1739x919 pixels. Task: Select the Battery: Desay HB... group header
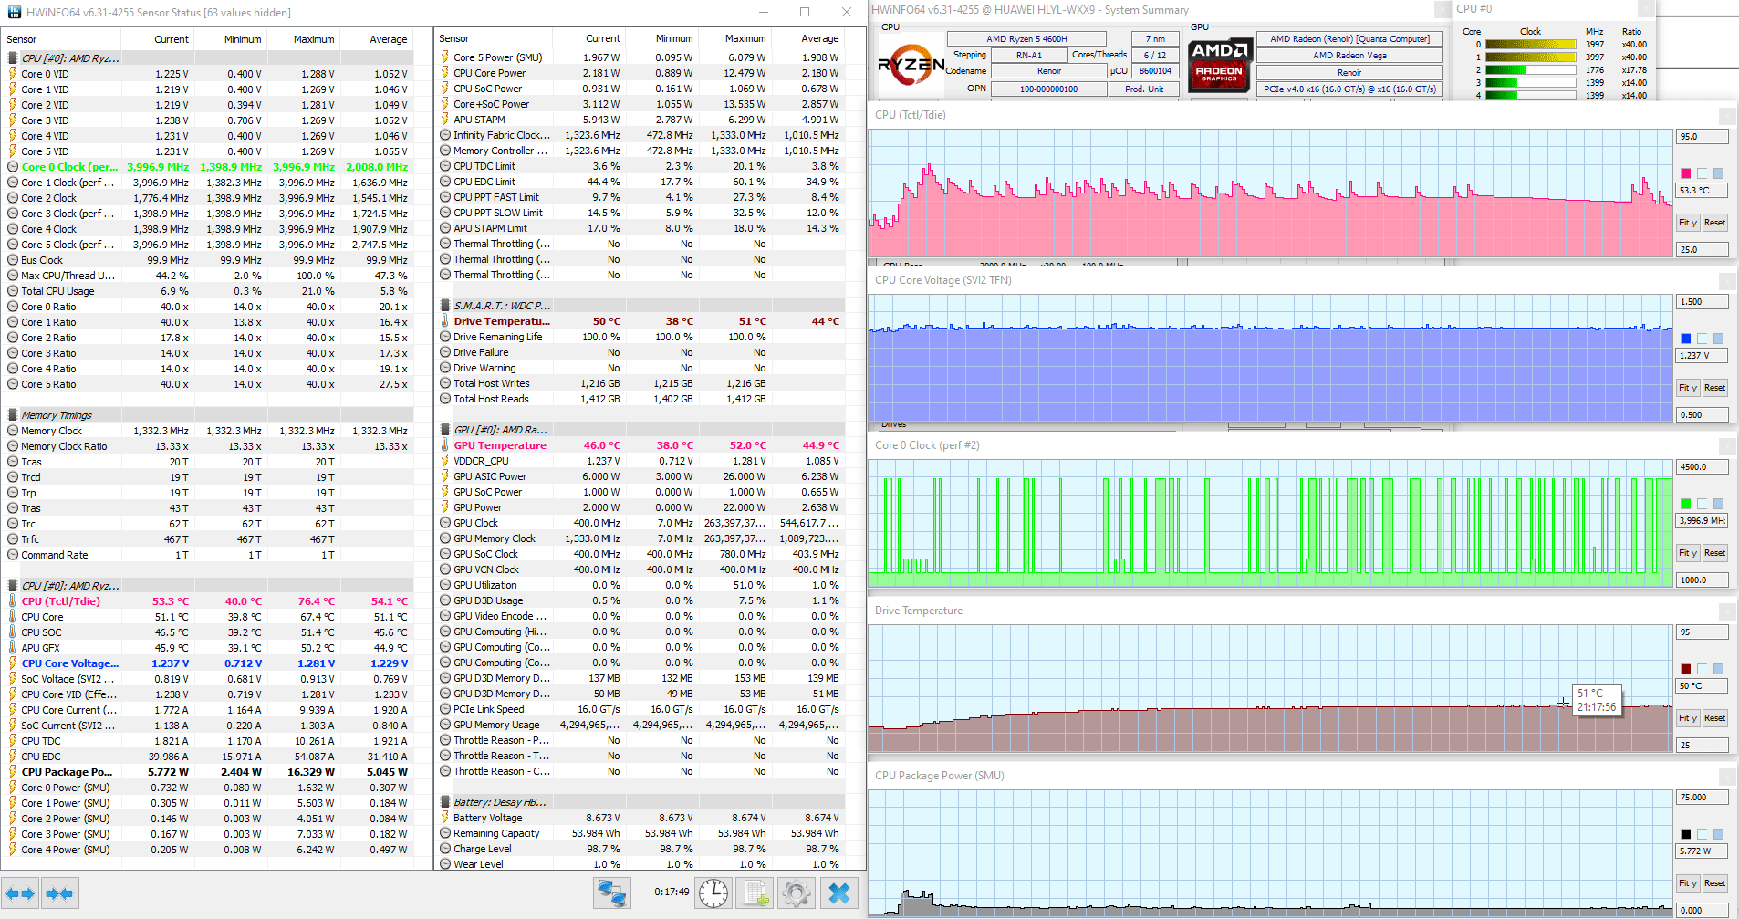click(639, 802)
